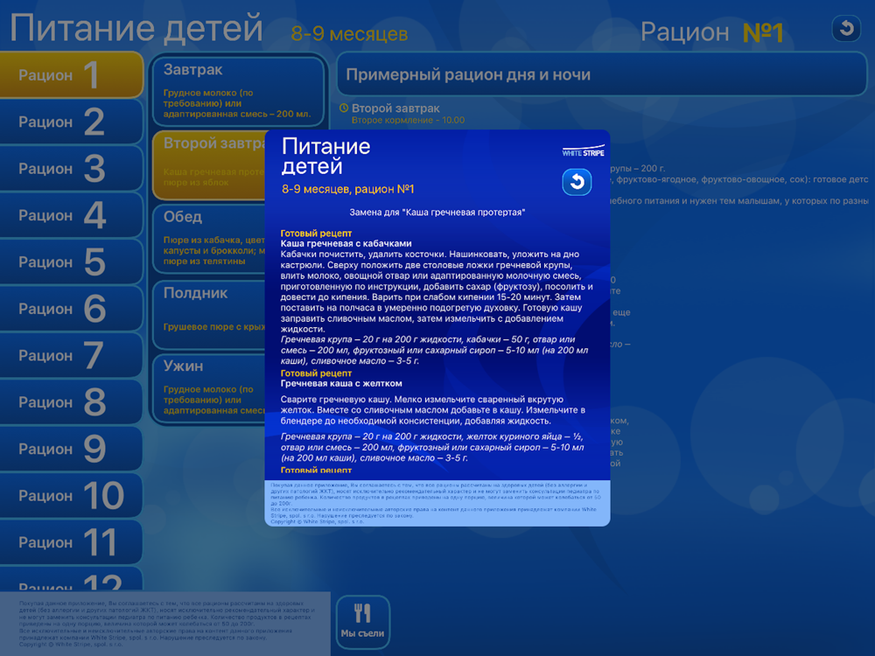The width and height of the screenshot is (875, 656).
Task: Open the Ужин meal card
Action: (x=209, y=388)
